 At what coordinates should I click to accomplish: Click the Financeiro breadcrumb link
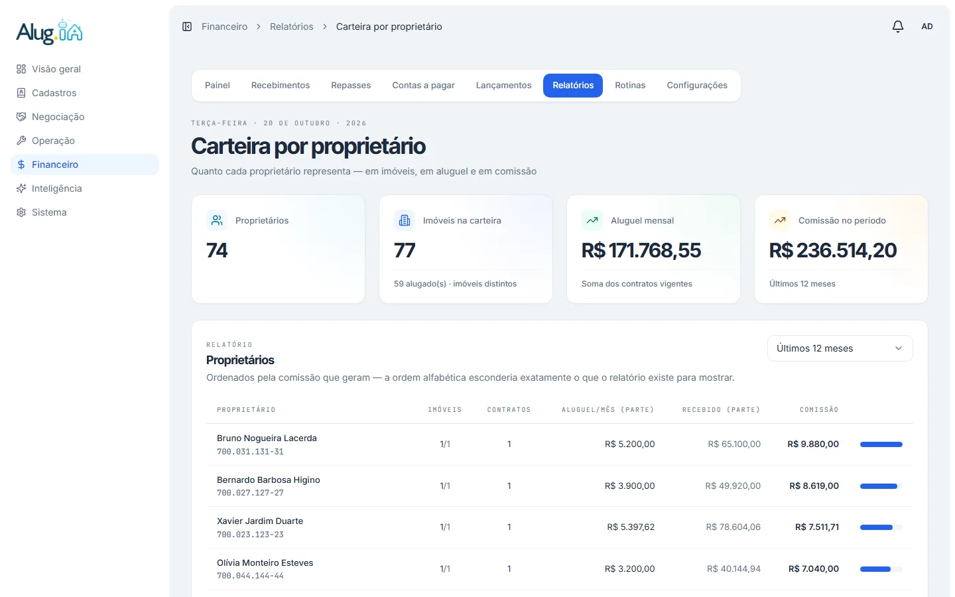pyautogui.click(x=224, y=27)
